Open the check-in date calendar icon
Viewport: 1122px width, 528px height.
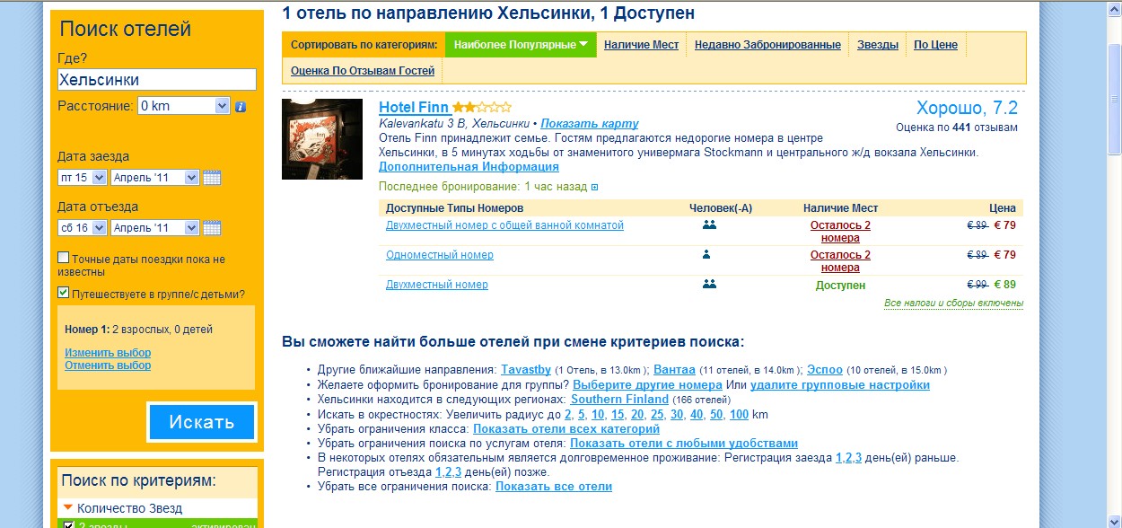(212, 177)
